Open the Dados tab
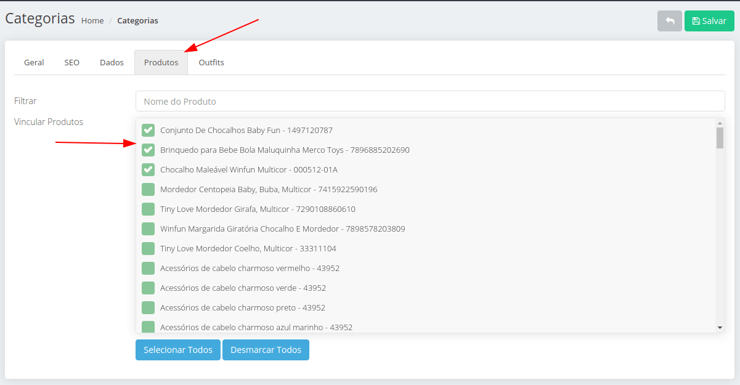This screenshot has width=740, height=385. coord(112,62)
